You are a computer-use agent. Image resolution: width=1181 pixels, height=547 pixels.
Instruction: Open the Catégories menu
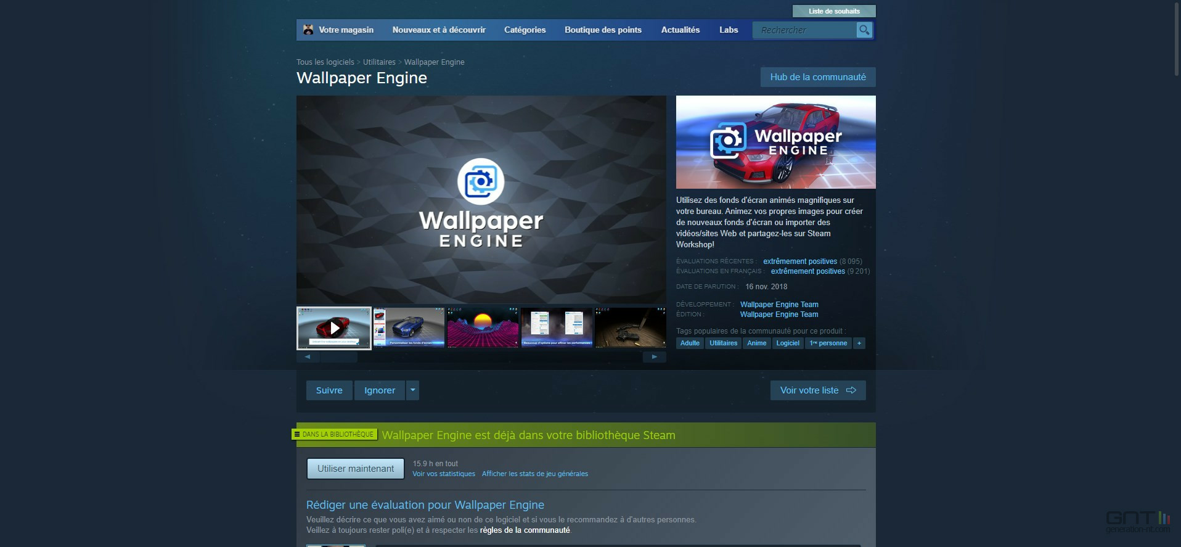pyautogui.click(x=525, y=30)
